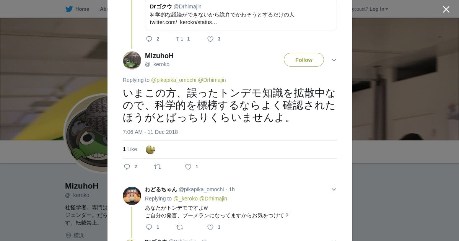Reply to わどるちゃん's tweet
This screenshot has height=241, width=459.
(150, 227)
